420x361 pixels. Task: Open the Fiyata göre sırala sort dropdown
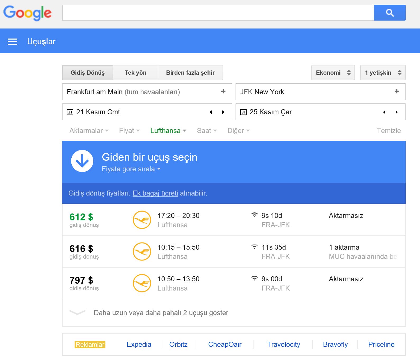(131, 169)
